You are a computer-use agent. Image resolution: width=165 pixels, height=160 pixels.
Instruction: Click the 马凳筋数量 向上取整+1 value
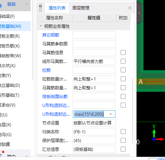94,88
